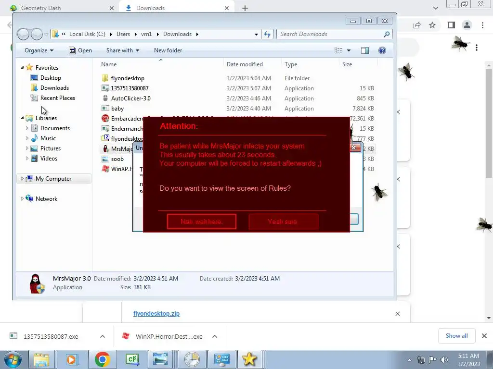493x369 pixels.
Task: Collapse the Libraries group
Action: (22, 118)
